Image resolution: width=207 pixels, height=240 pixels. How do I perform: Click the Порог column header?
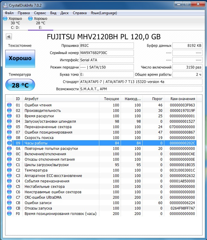[153, 99]
